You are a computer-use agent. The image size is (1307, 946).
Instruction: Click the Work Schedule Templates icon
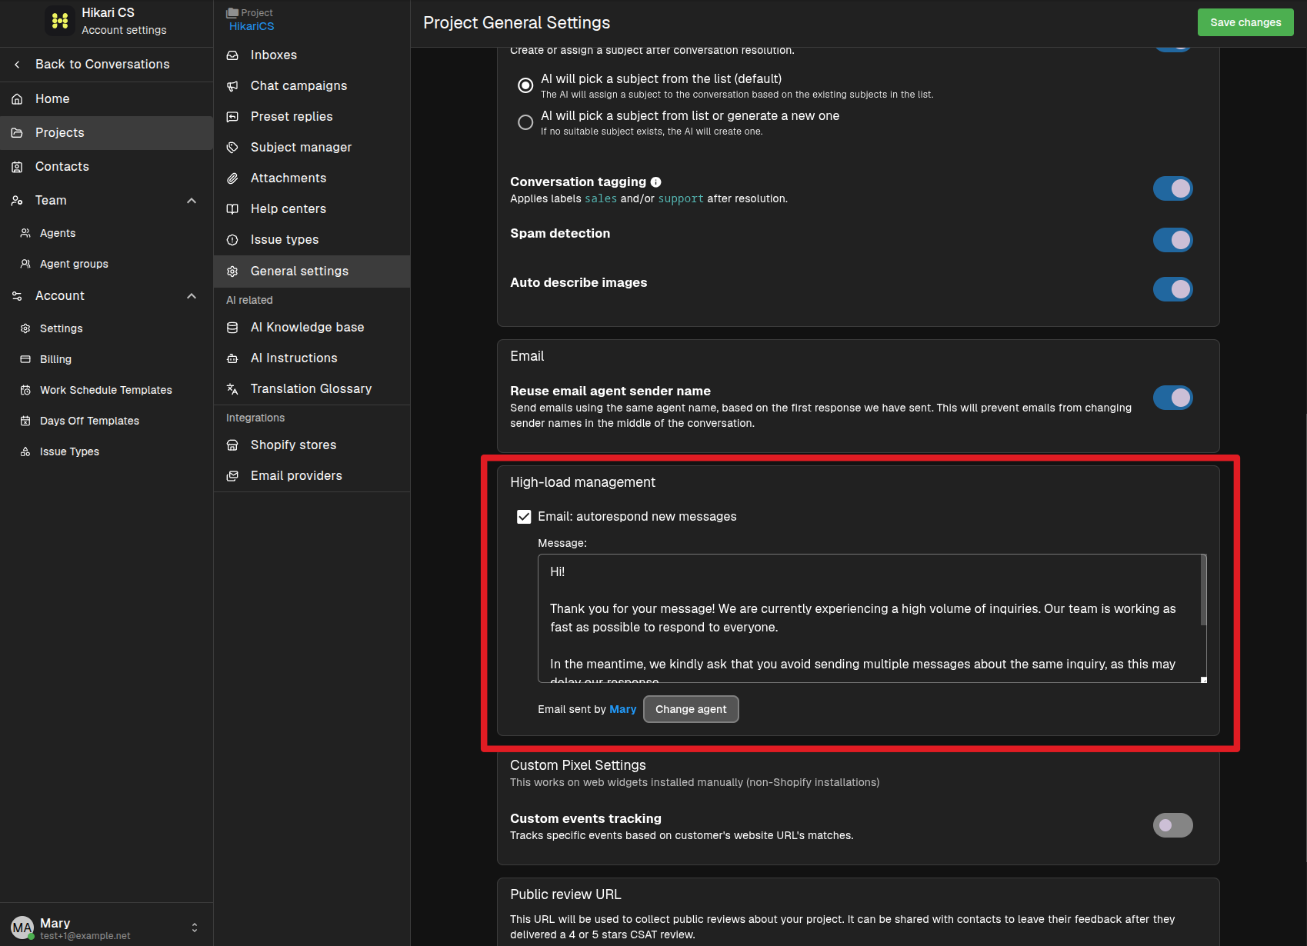25,390
